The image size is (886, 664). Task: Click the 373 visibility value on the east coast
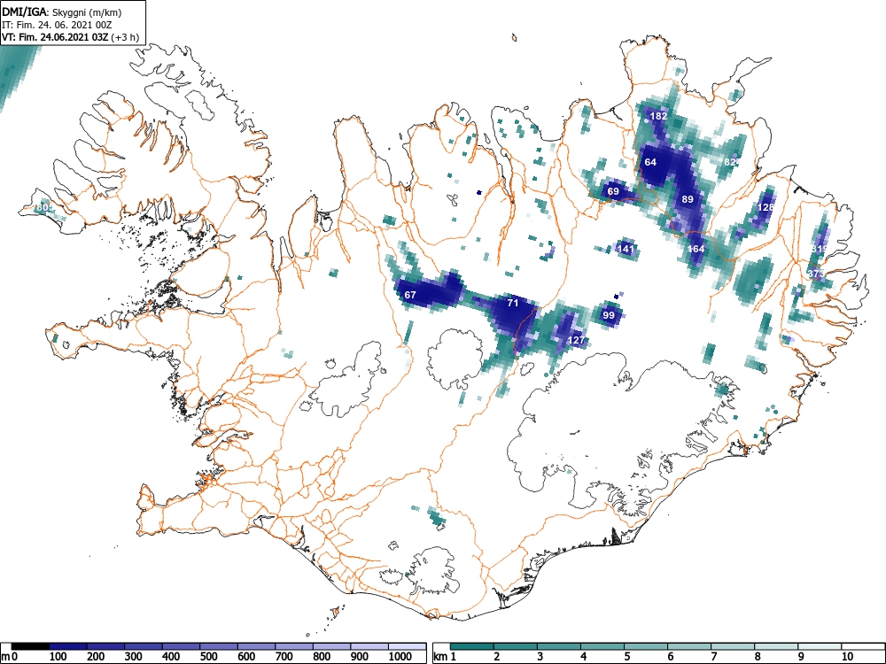coord(817,274)
